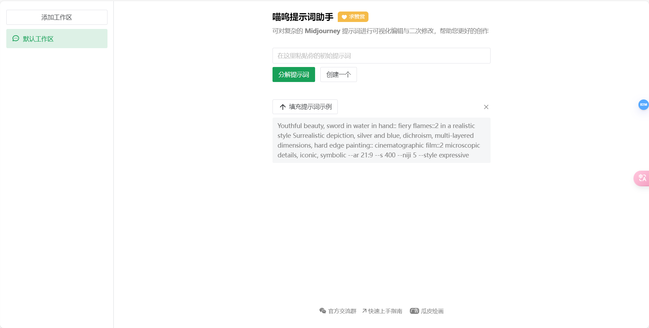The height and width of the screenshot is (328, 649).
Task: Open the 官方交流群 link
Action: coord(342,311)
